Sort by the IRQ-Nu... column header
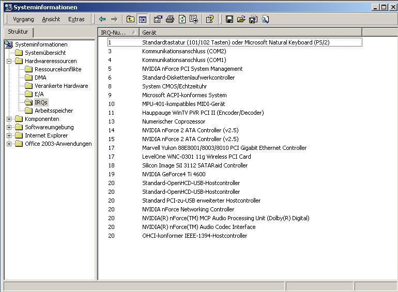Viewport: 398px width, 292px height. tap(119, 33)
